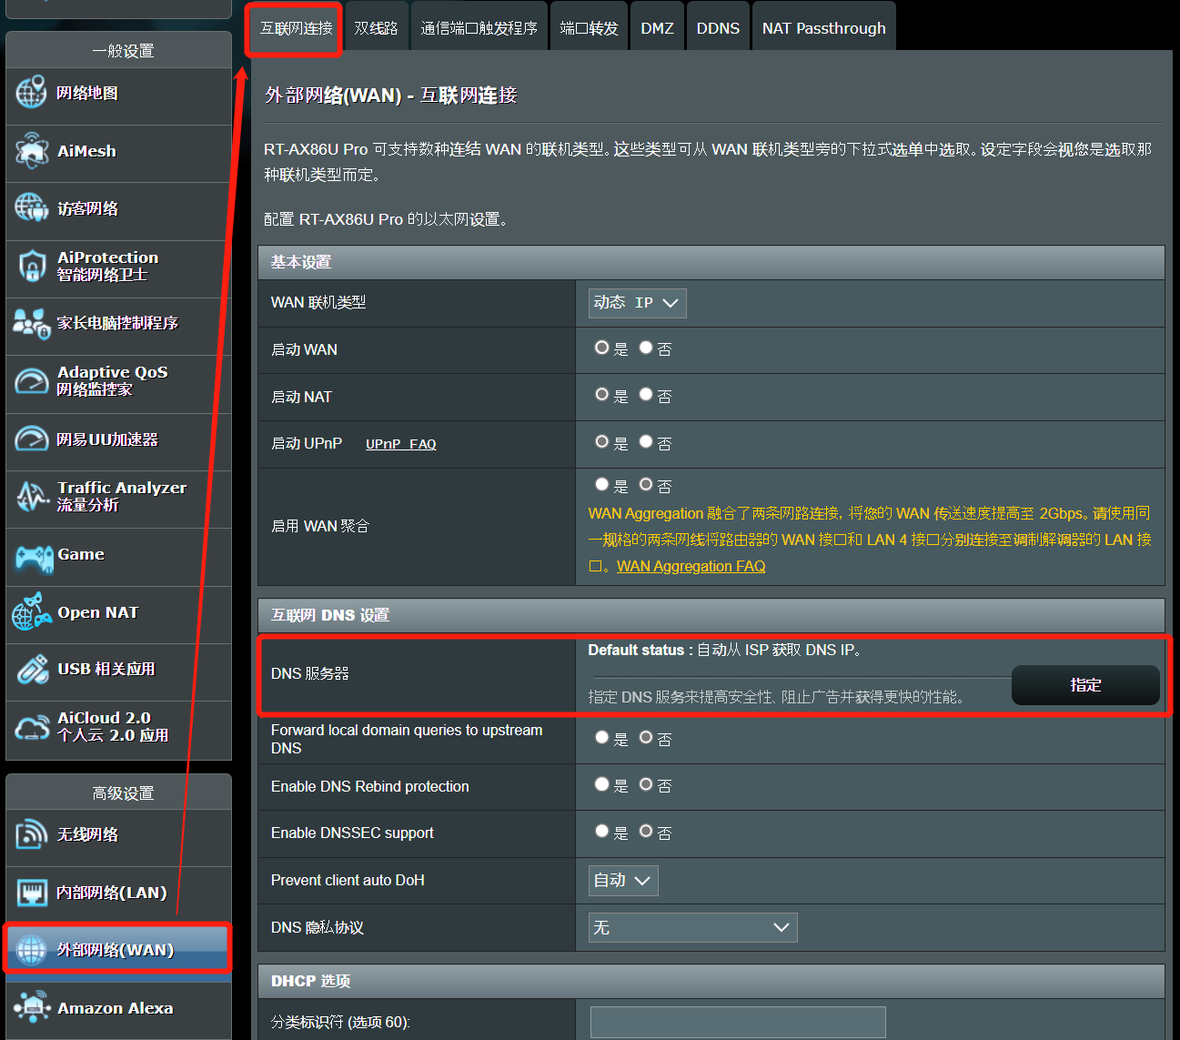Select 是 for Enable DNS Rebind protection

(x=601, y=784)
